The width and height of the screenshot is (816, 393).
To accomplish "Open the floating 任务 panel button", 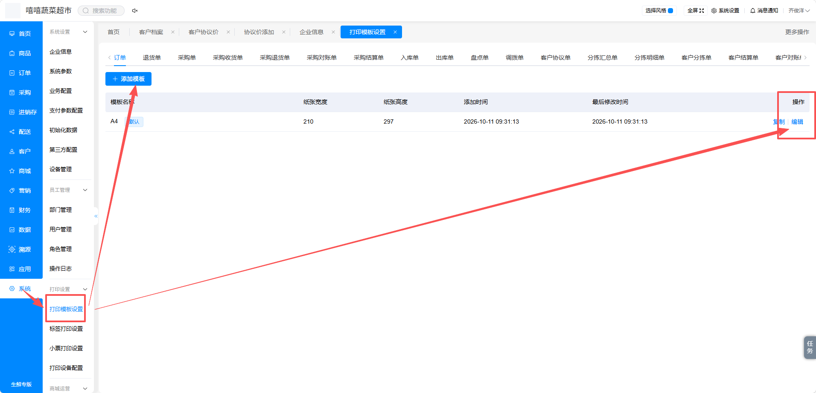I will [x=810, y=347].
